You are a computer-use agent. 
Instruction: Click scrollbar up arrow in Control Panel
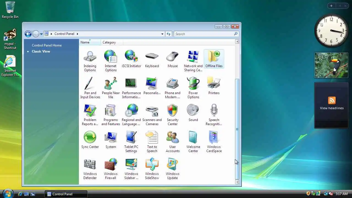tap(237, 42)
